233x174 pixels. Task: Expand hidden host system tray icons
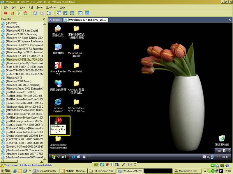[205, 171]
